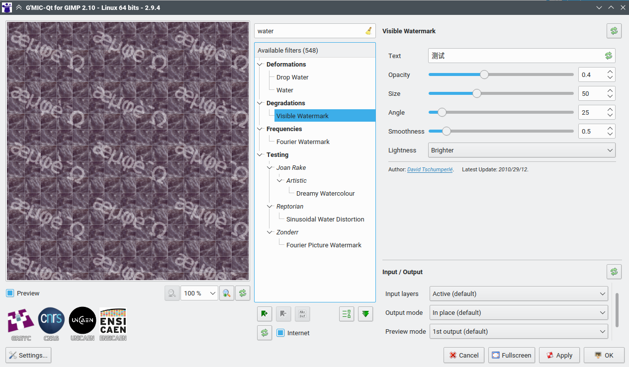Select the Fourier Watermark filter
This screenshot has width=629, height=367.
point(303,142)
